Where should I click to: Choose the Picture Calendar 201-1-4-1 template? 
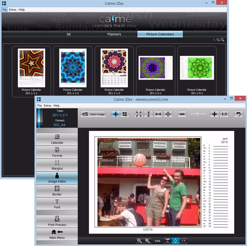coord(197,71)
